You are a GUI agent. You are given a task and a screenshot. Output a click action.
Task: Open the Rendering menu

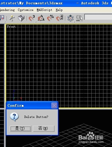click(x=7, y=10)
